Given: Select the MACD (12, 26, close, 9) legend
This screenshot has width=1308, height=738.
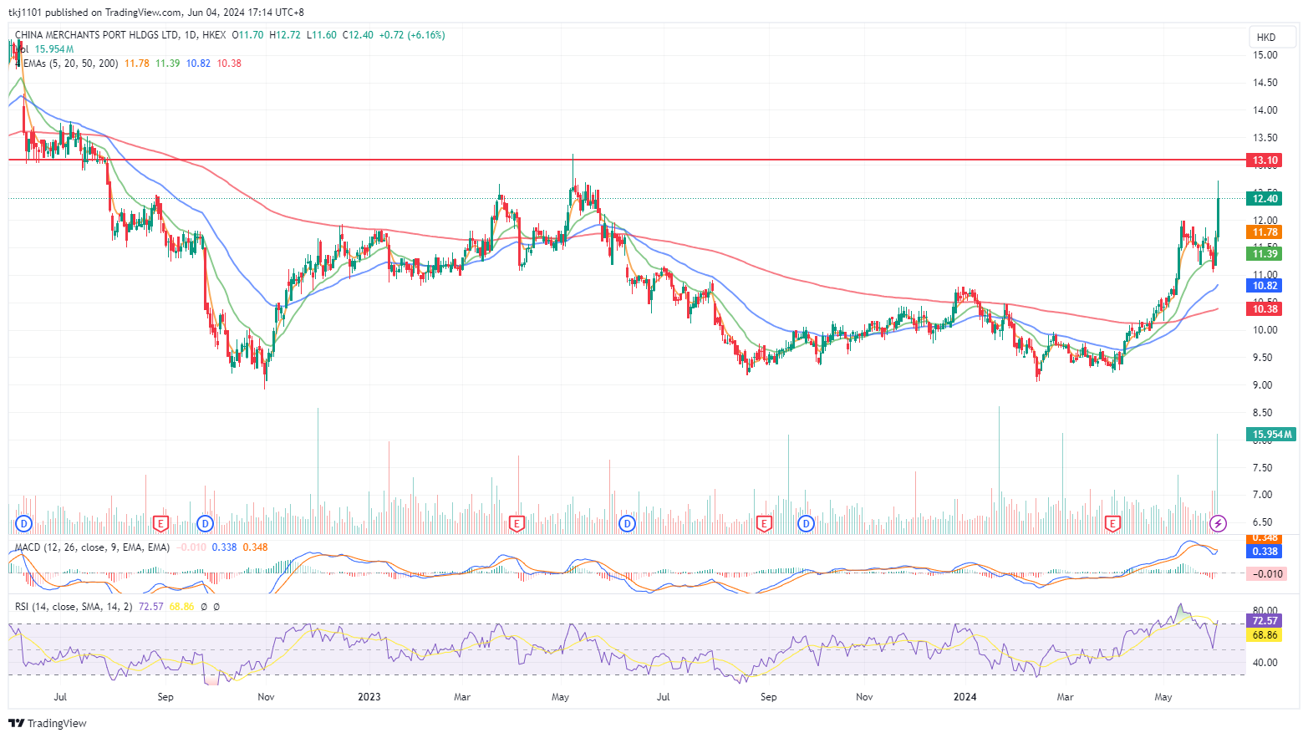Looking at the screenshot, I should [92, 547].
